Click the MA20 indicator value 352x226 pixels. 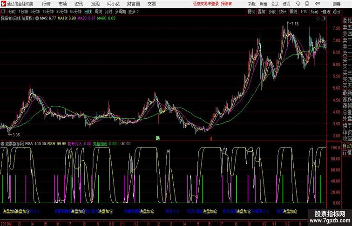(x=87, y=19)
